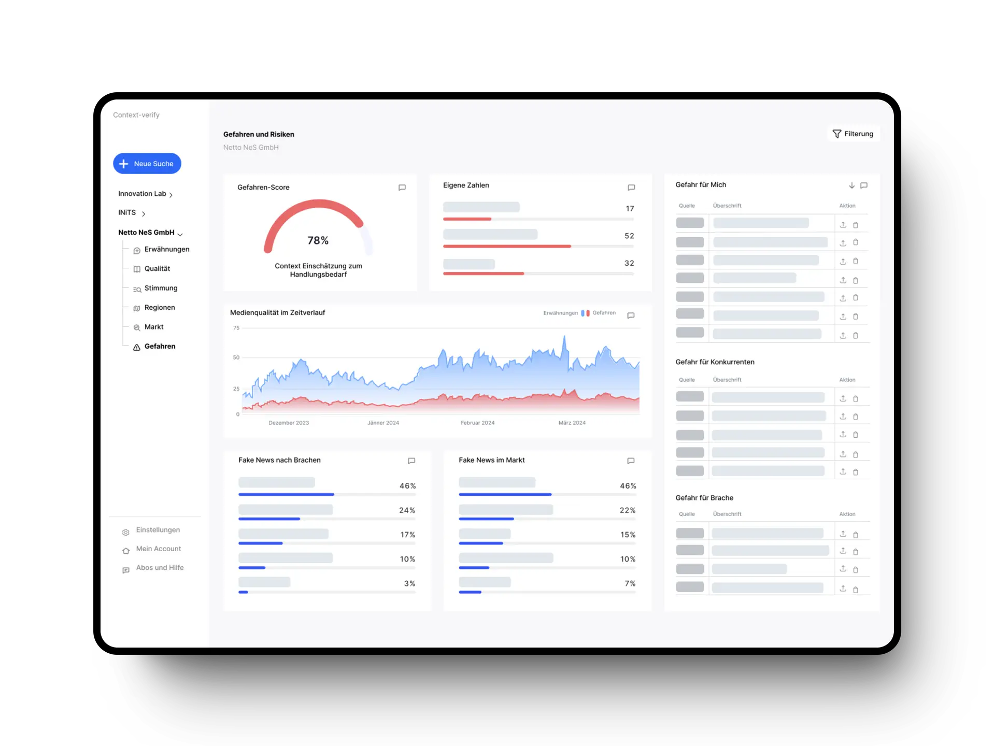Viewport: 995px width, 746px height.
Task: Open comment icon on Medienqualität im Zeitverlauf
Action: click(x=631, y=315)
